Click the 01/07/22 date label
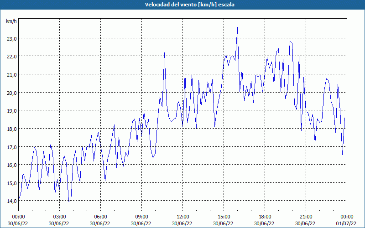Viewport: 365px width, 228px height. click(346, 223)
